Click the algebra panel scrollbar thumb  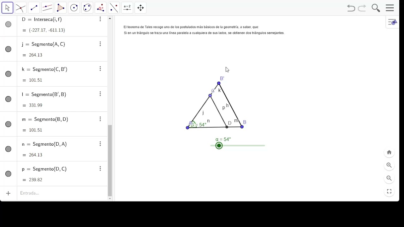[x=110, y=160]
